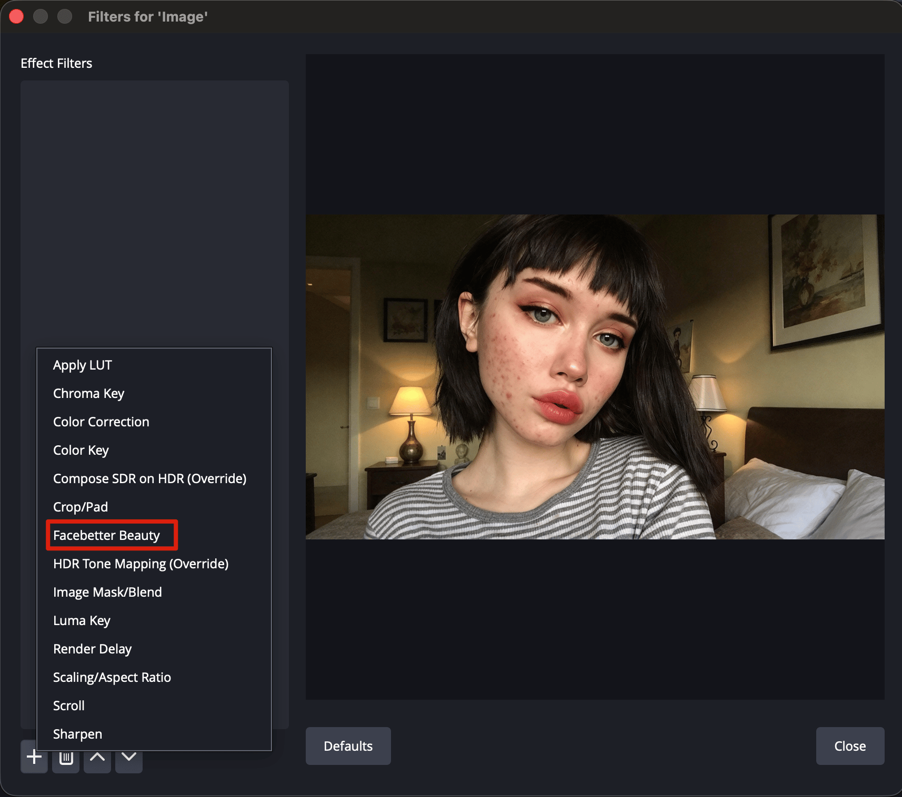Select Scaling/Aspect Ratio filter
The width and height of the screenshot is (902, 797).
(x=154, y=677)
